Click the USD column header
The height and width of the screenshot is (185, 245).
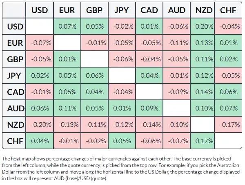click(x=40, y=10)
